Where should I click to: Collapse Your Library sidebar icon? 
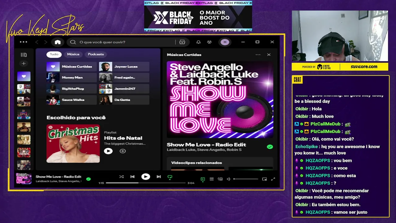point(24,55)
